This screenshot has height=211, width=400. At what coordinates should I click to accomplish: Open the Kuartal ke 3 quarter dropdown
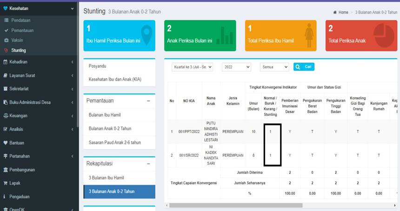click(x=193, y=67)
